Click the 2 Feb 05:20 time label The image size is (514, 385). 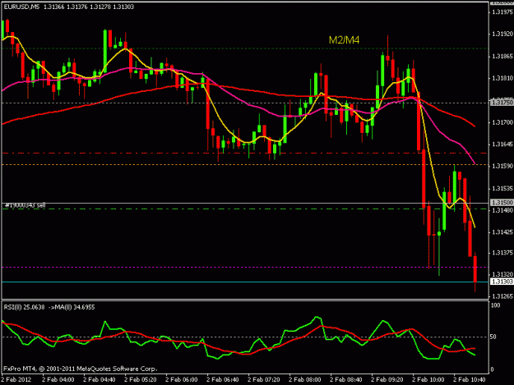[141, 379]
